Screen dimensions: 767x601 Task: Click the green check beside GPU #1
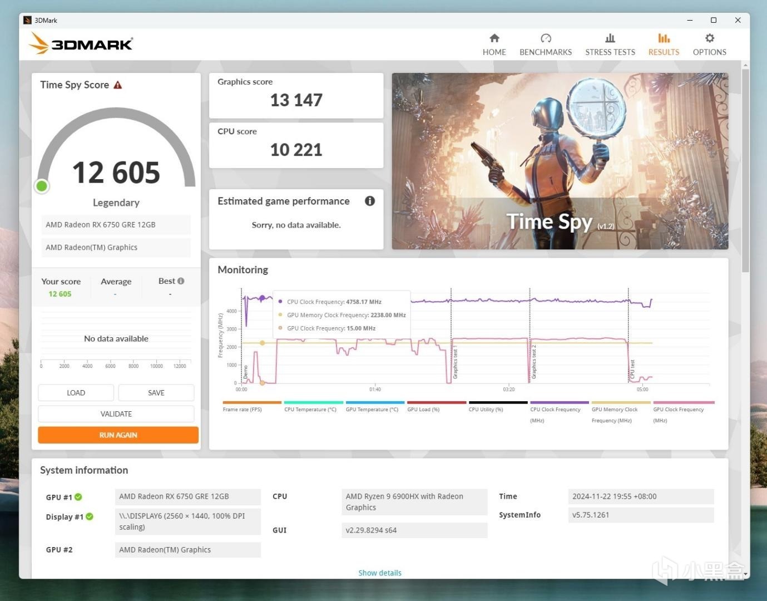tap(78, 497)
